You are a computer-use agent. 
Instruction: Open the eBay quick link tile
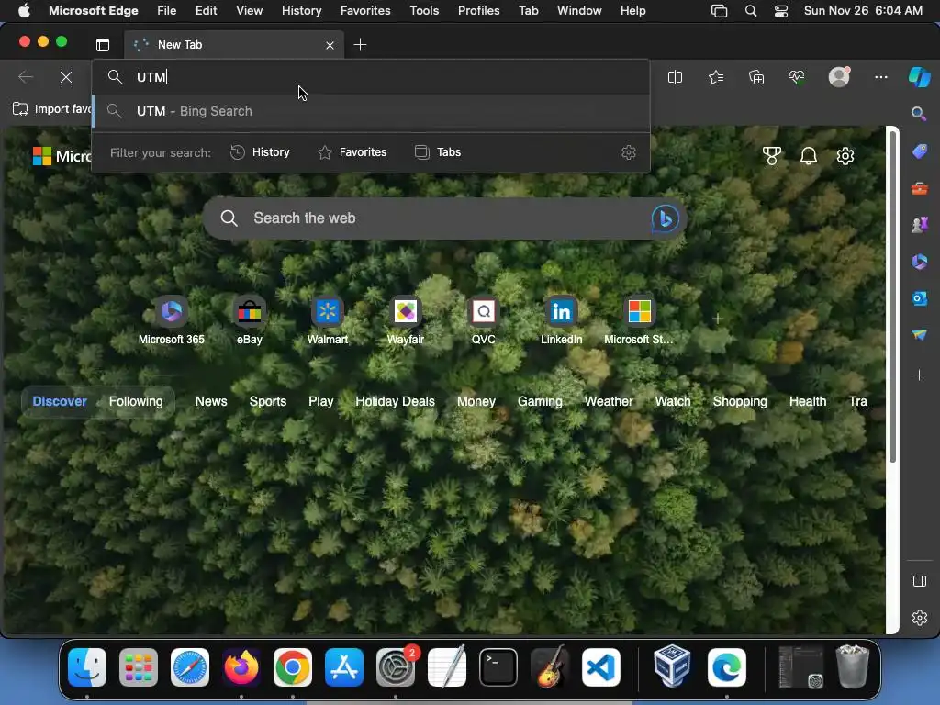pos(250,320)
